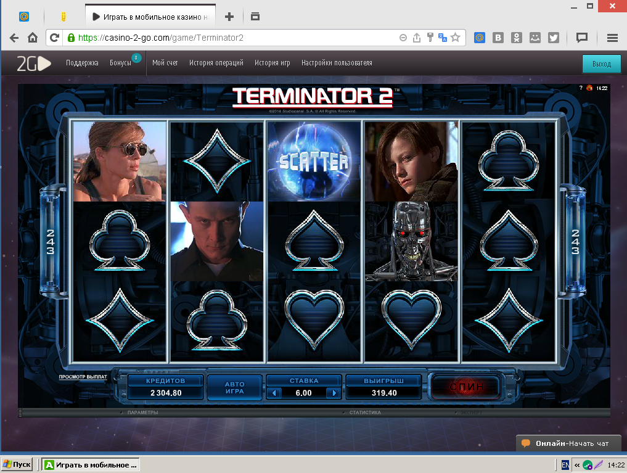Image resolution: width=627 pixels, height=473 pixels.
Task: Click the SCATTER symbol on reel three
Action: pos(314,161)
